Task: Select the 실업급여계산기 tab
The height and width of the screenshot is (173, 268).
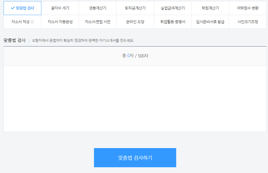Action: 173,8
